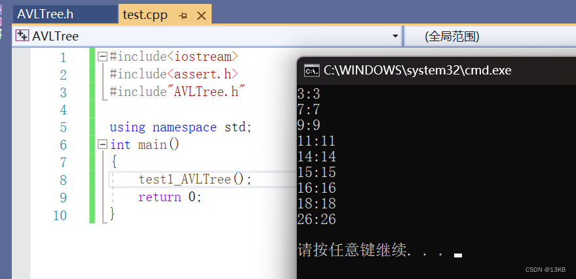This screenshot has height=279, width=576.
Task: Click the 9:9 output line in console
Action: (309, 125)
